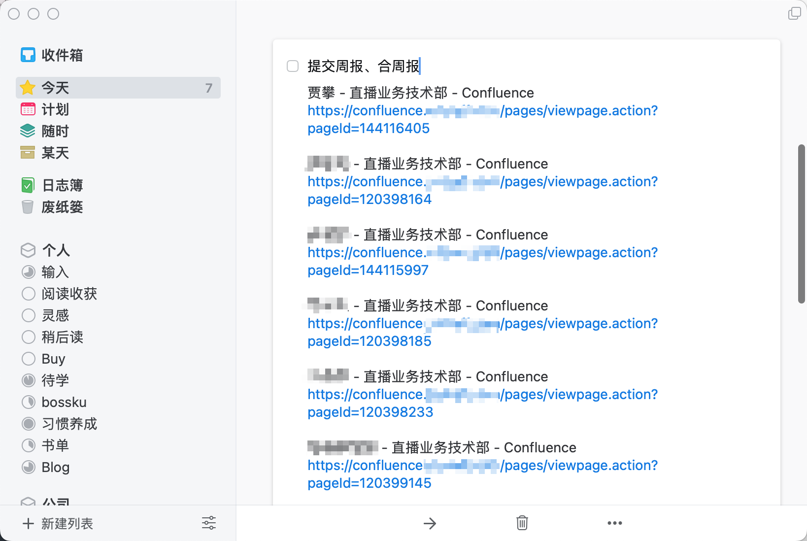Select the 阅读收获 project
The image size is (807, 541).
click(69, 294)
